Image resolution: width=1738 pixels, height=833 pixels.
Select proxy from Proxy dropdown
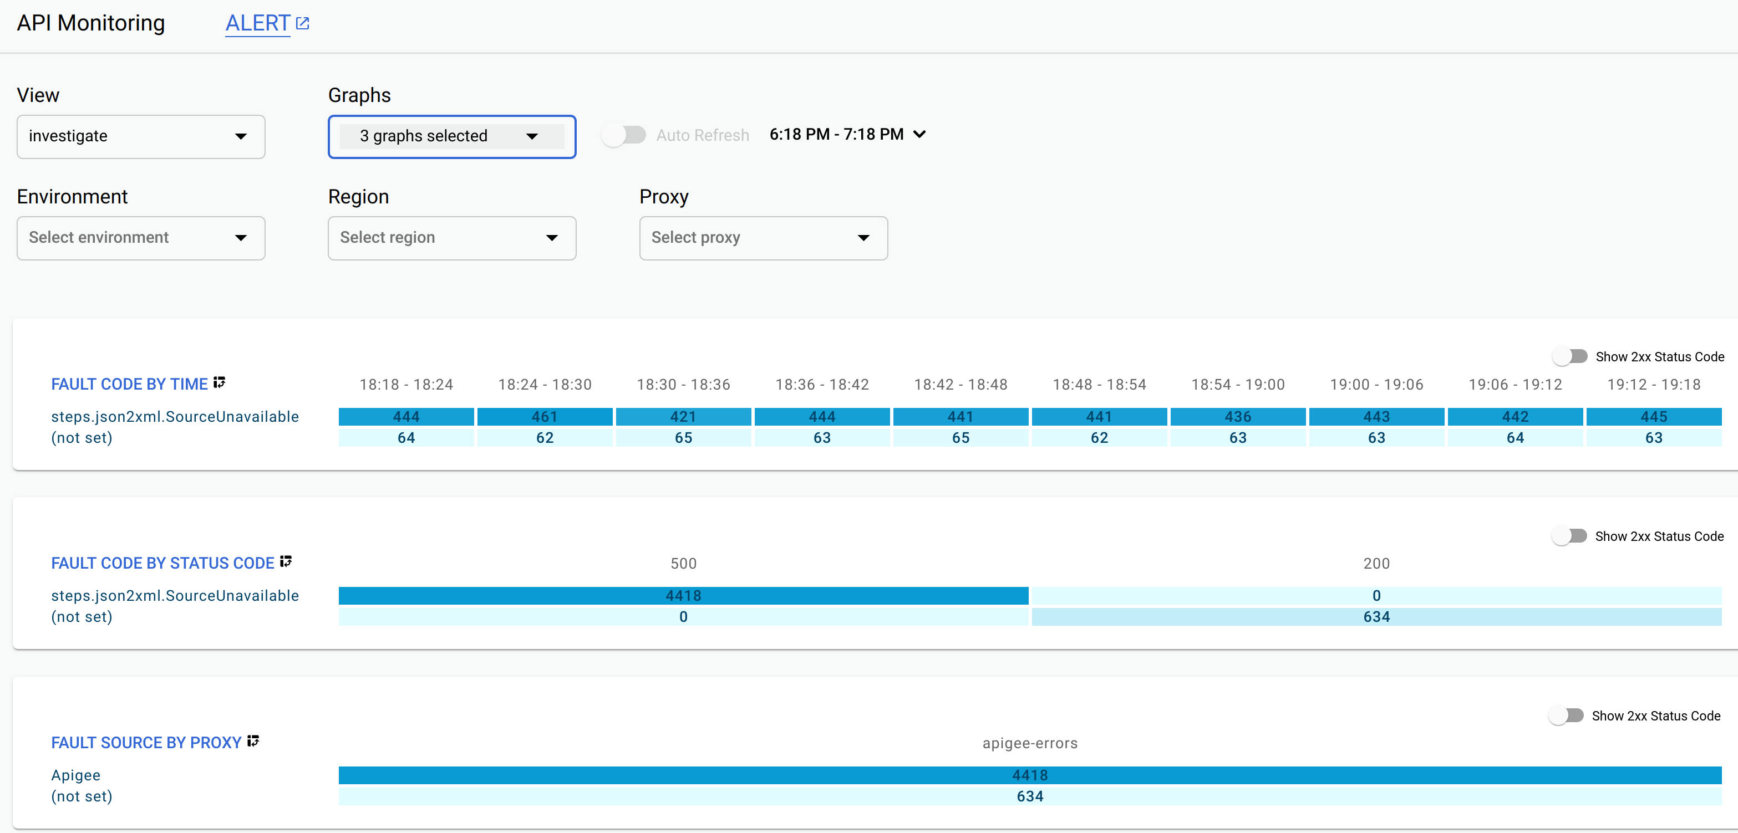pos(763,237)
